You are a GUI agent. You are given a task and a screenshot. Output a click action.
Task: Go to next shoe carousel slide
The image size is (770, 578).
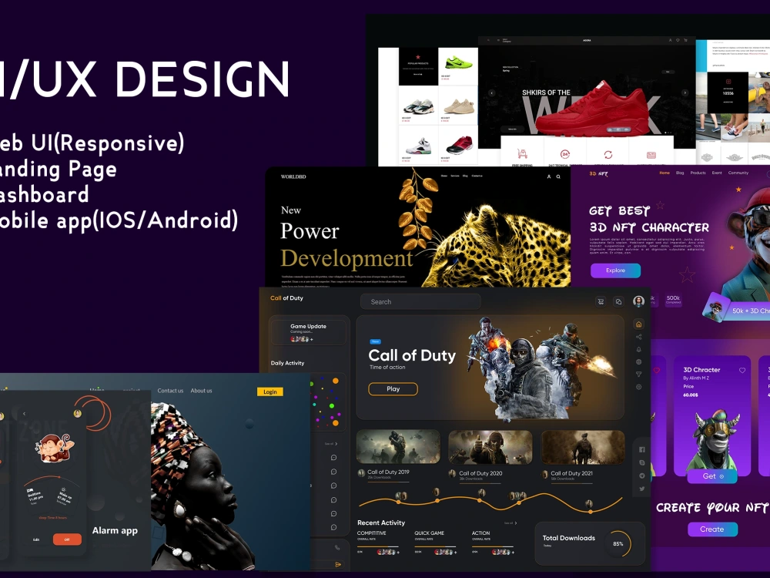coord(685,92)
